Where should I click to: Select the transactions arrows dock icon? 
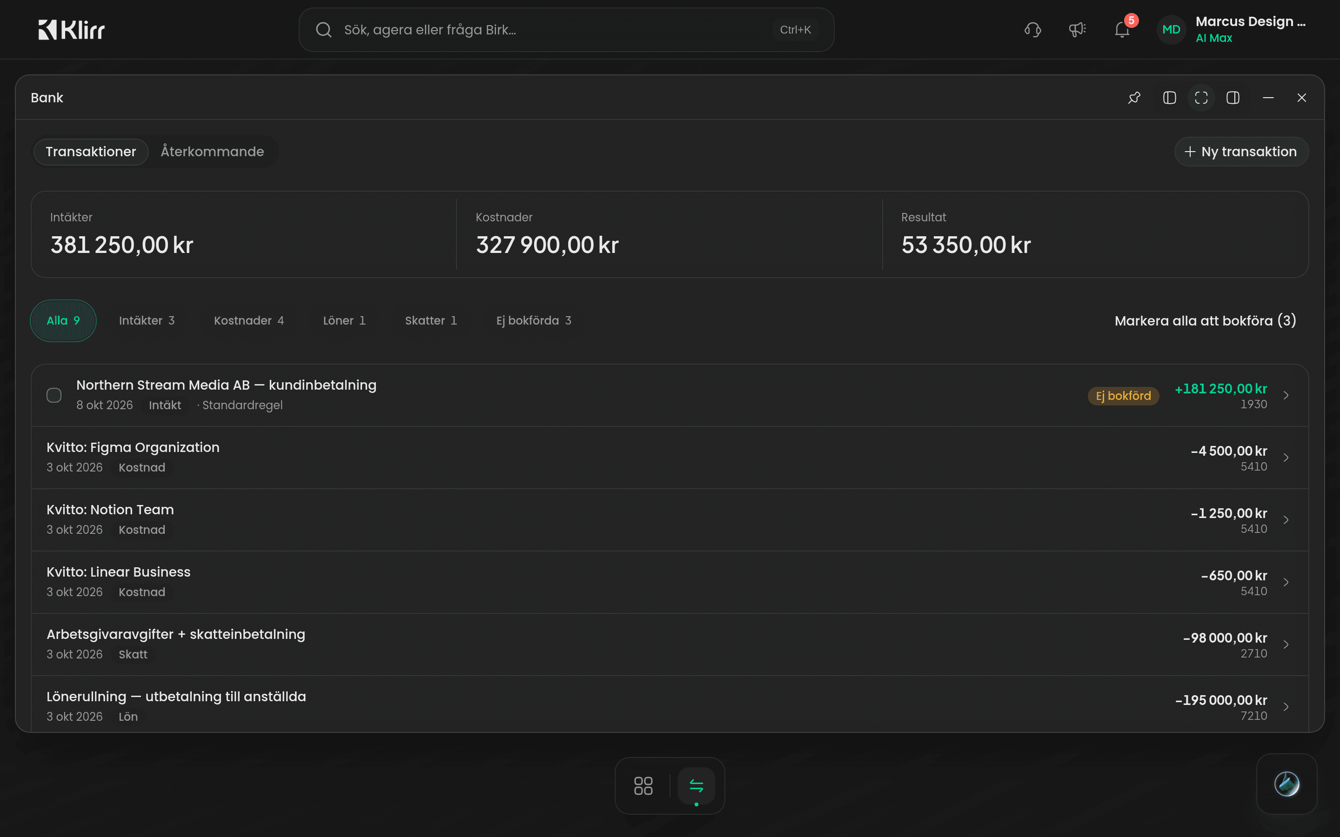(x=696, y=785)
